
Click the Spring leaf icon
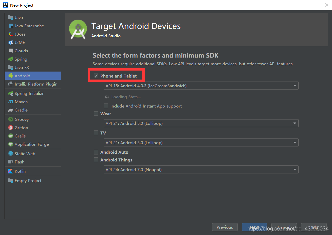pyautogui.click(x=11, y=59)
